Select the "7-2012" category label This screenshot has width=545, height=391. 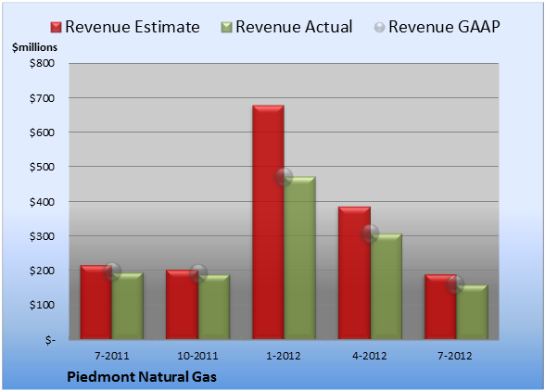(455, 356)
